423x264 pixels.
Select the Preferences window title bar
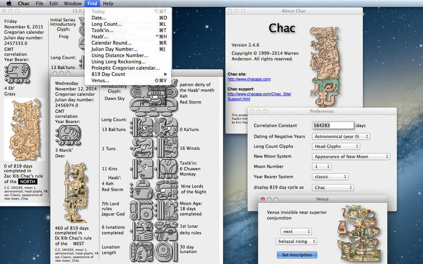point(322,111)
